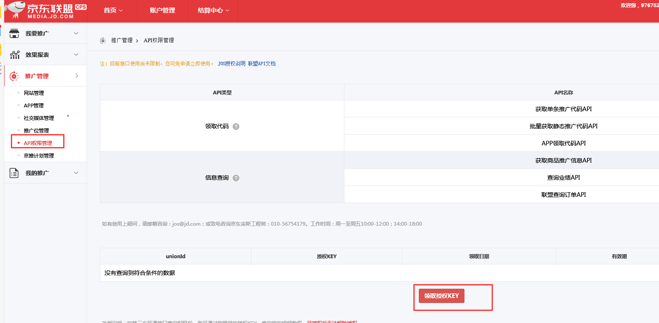The image size is (659, 323).
Task: Select 网站管理 in the sidebar
Action: pos(34,93)
